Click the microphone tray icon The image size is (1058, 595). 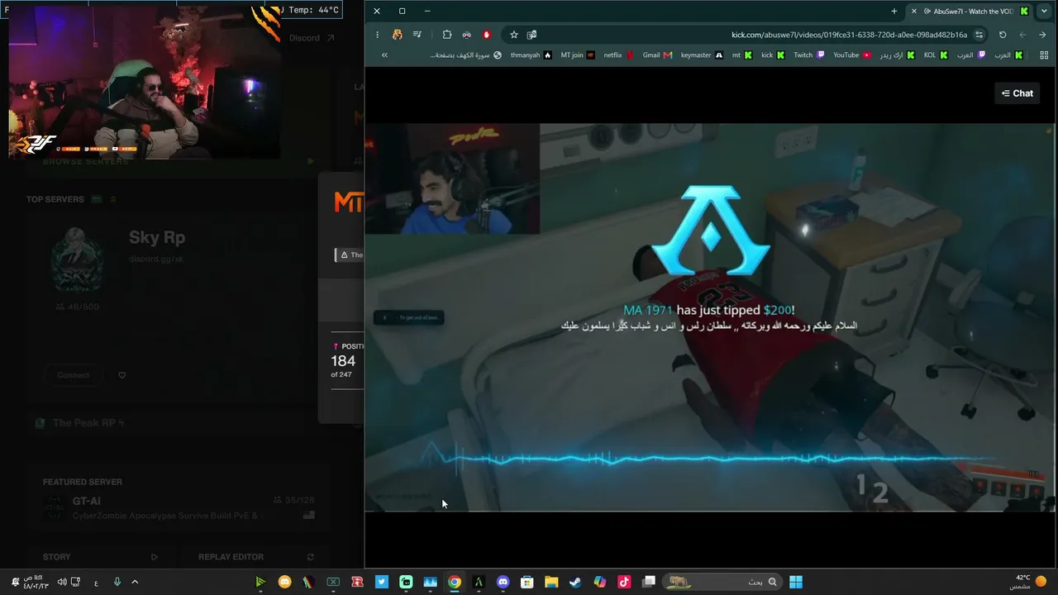click(x=117, y=582)
